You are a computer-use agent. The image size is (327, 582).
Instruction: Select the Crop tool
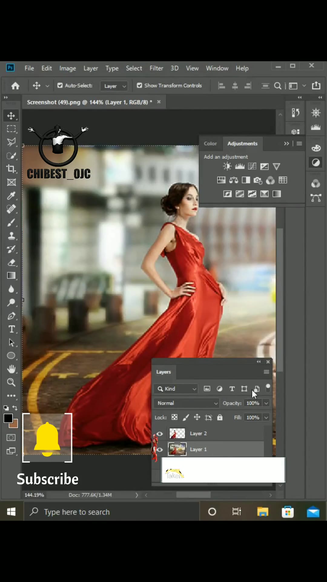coord(11,169)
